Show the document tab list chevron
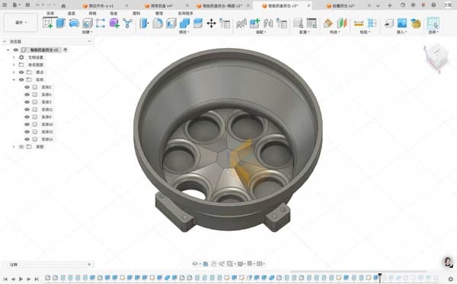The height and width of the screenshot is (284, 457). tap(378, 5)
